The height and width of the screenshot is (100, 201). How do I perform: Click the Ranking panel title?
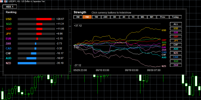pyautogui.click(x=11, y=12)
